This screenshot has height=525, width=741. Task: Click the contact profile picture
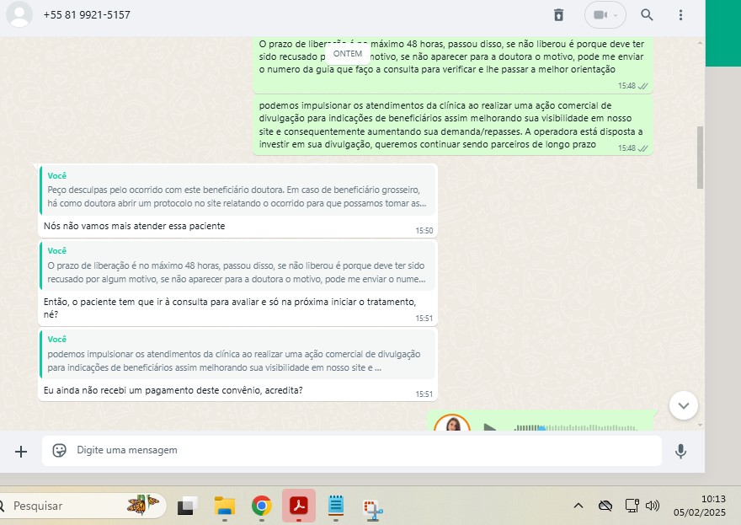point(19,15)
